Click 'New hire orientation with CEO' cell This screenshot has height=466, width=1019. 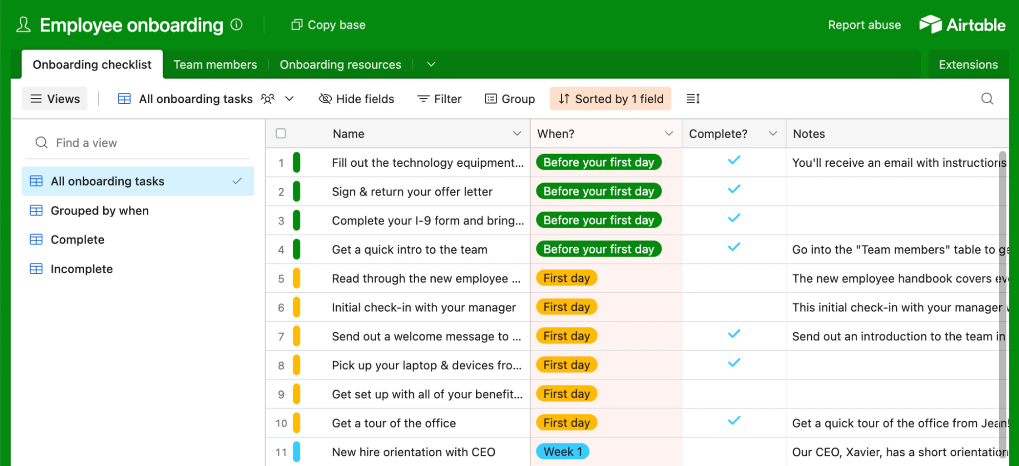click(413, 452)
